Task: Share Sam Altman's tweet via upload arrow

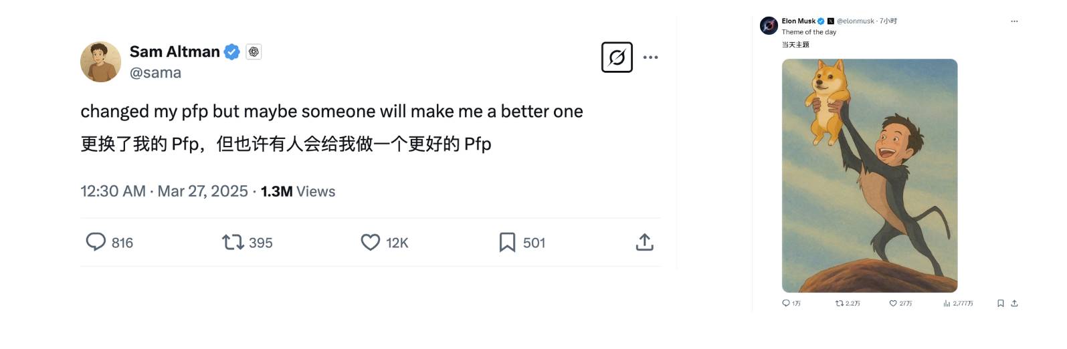Action: coord(644,242)
